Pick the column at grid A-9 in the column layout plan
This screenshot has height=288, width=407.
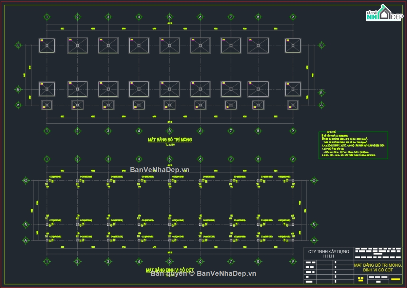click(x=293, y=240)
